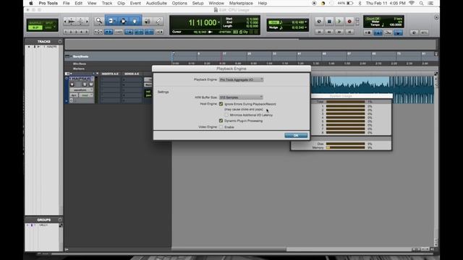This screenshot has height=260, width=463.
Task: Toggle the Online sync button in transport
Action: (x=319, y=21)
